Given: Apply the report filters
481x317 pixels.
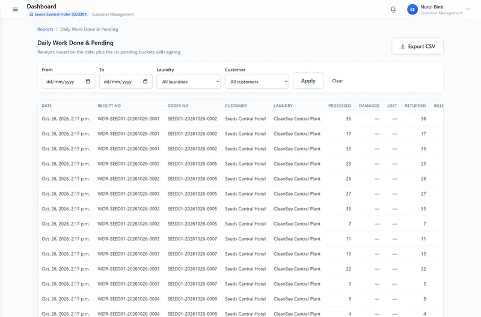Looking at the screenshot, I should 308,80.
